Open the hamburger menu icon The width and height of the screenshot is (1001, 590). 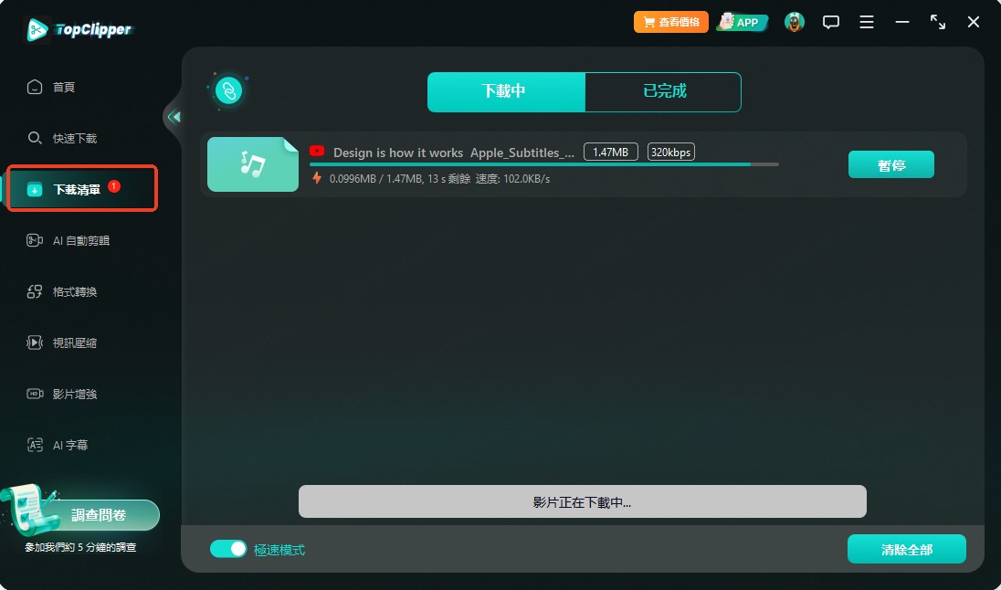tap(867, 22)
